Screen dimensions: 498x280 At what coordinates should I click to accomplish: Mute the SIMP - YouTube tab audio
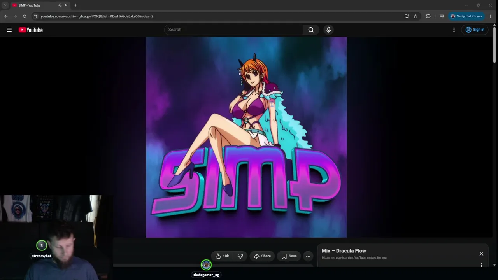[x=60, y=5]
